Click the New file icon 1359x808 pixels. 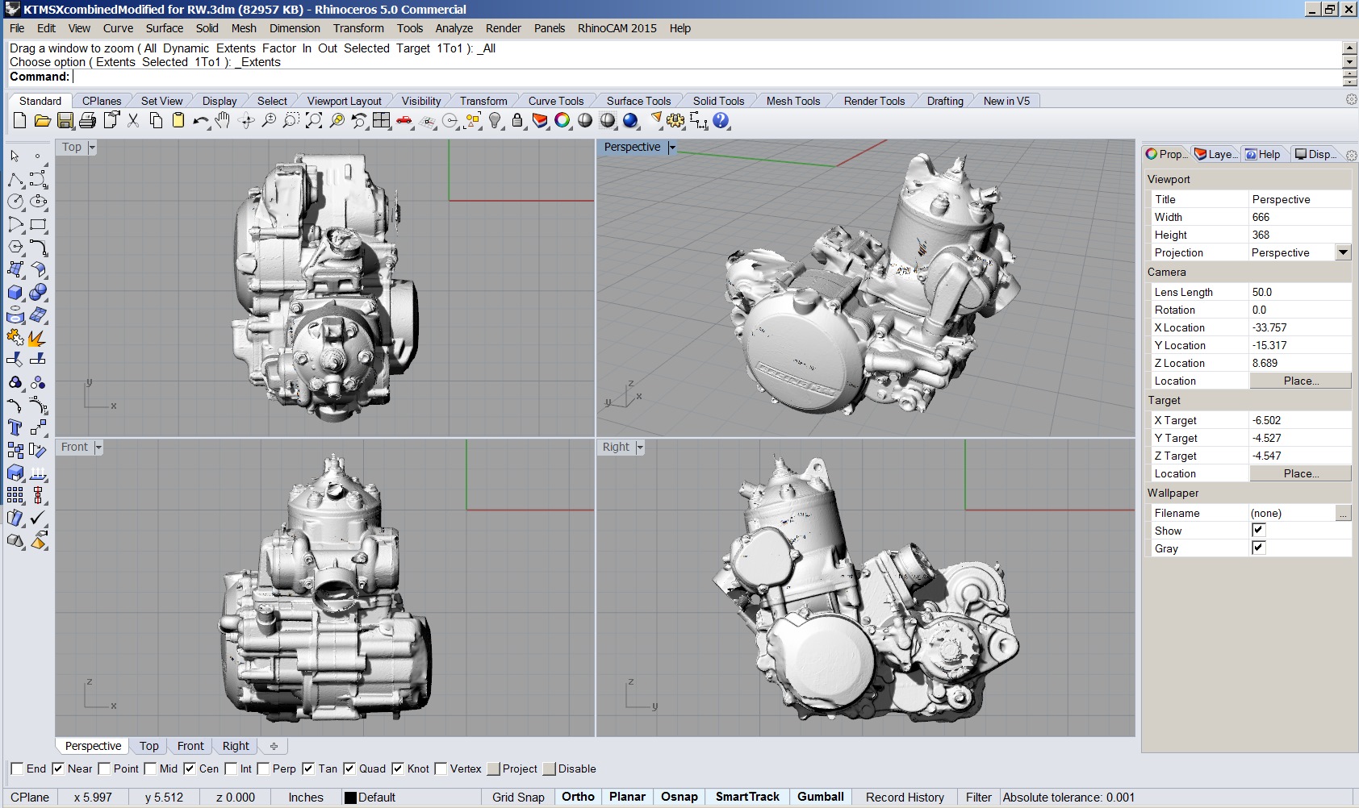coord(20,121)
